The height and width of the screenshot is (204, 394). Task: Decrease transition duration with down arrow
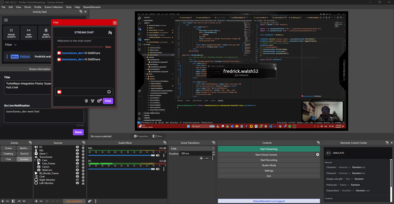coord(213,155)
